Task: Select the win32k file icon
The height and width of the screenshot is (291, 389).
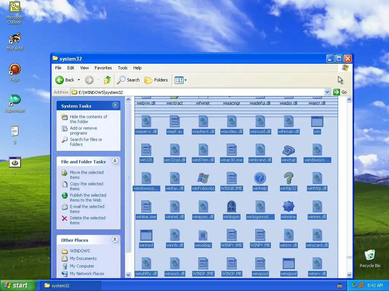Action: tap(146, 150)
